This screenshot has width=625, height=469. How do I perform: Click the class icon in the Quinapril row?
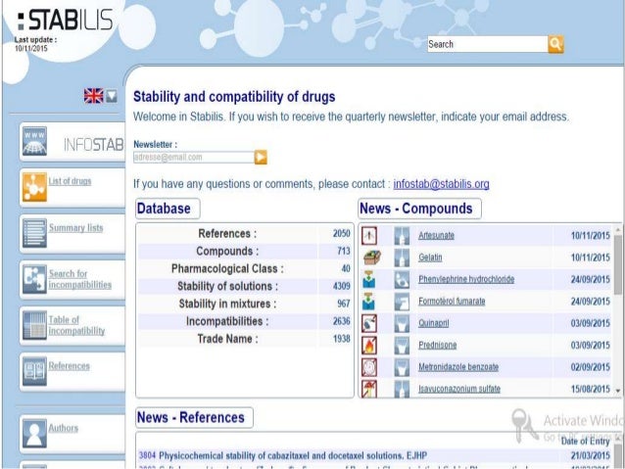[x=369, y=323]
